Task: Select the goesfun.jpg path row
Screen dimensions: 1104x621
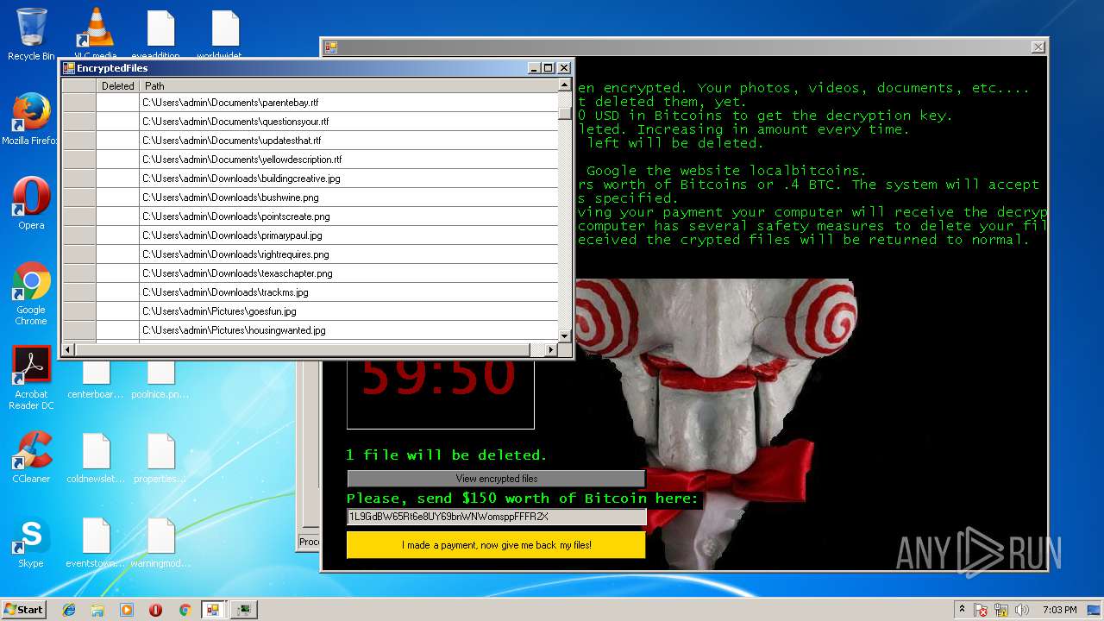Action: [348, 311]
